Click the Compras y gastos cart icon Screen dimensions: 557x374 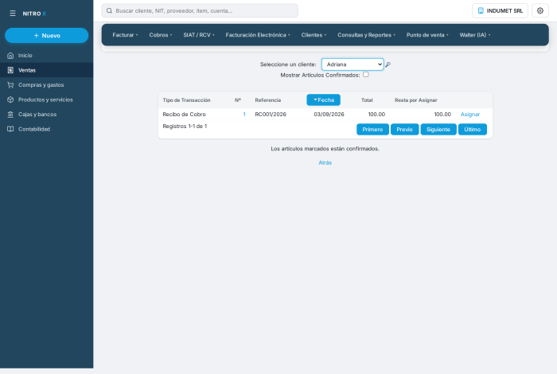point(10,85)
